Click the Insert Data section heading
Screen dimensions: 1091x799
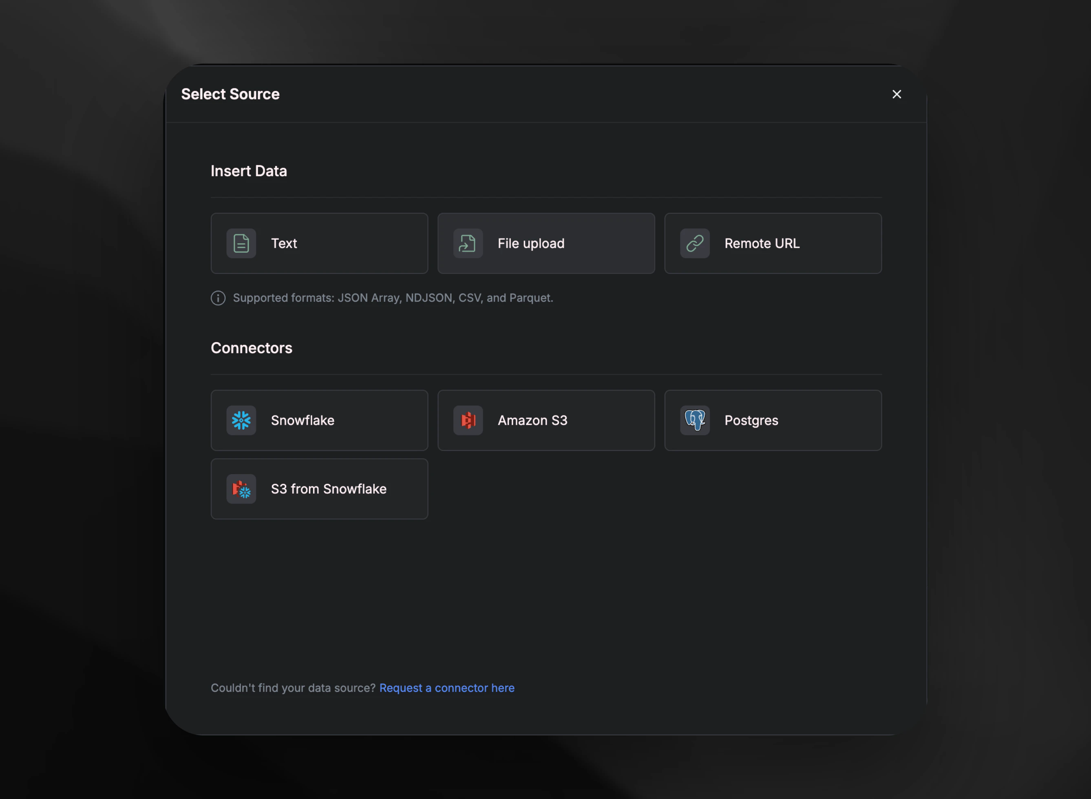tap(249, 171)
